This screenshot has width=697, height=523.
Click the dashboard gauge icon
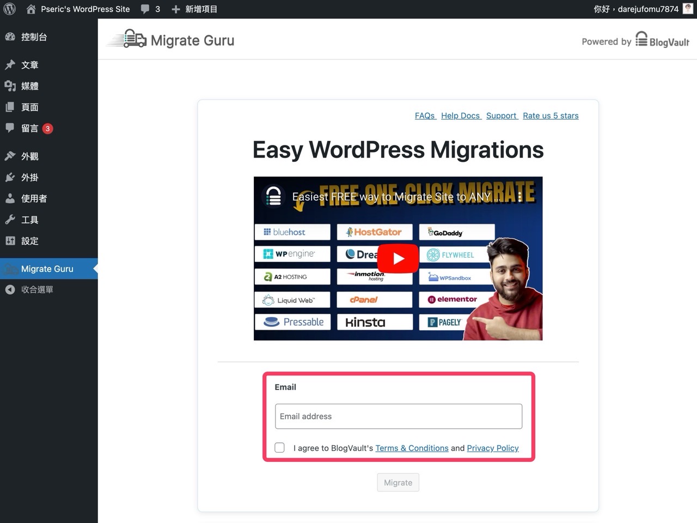[10, 37]
